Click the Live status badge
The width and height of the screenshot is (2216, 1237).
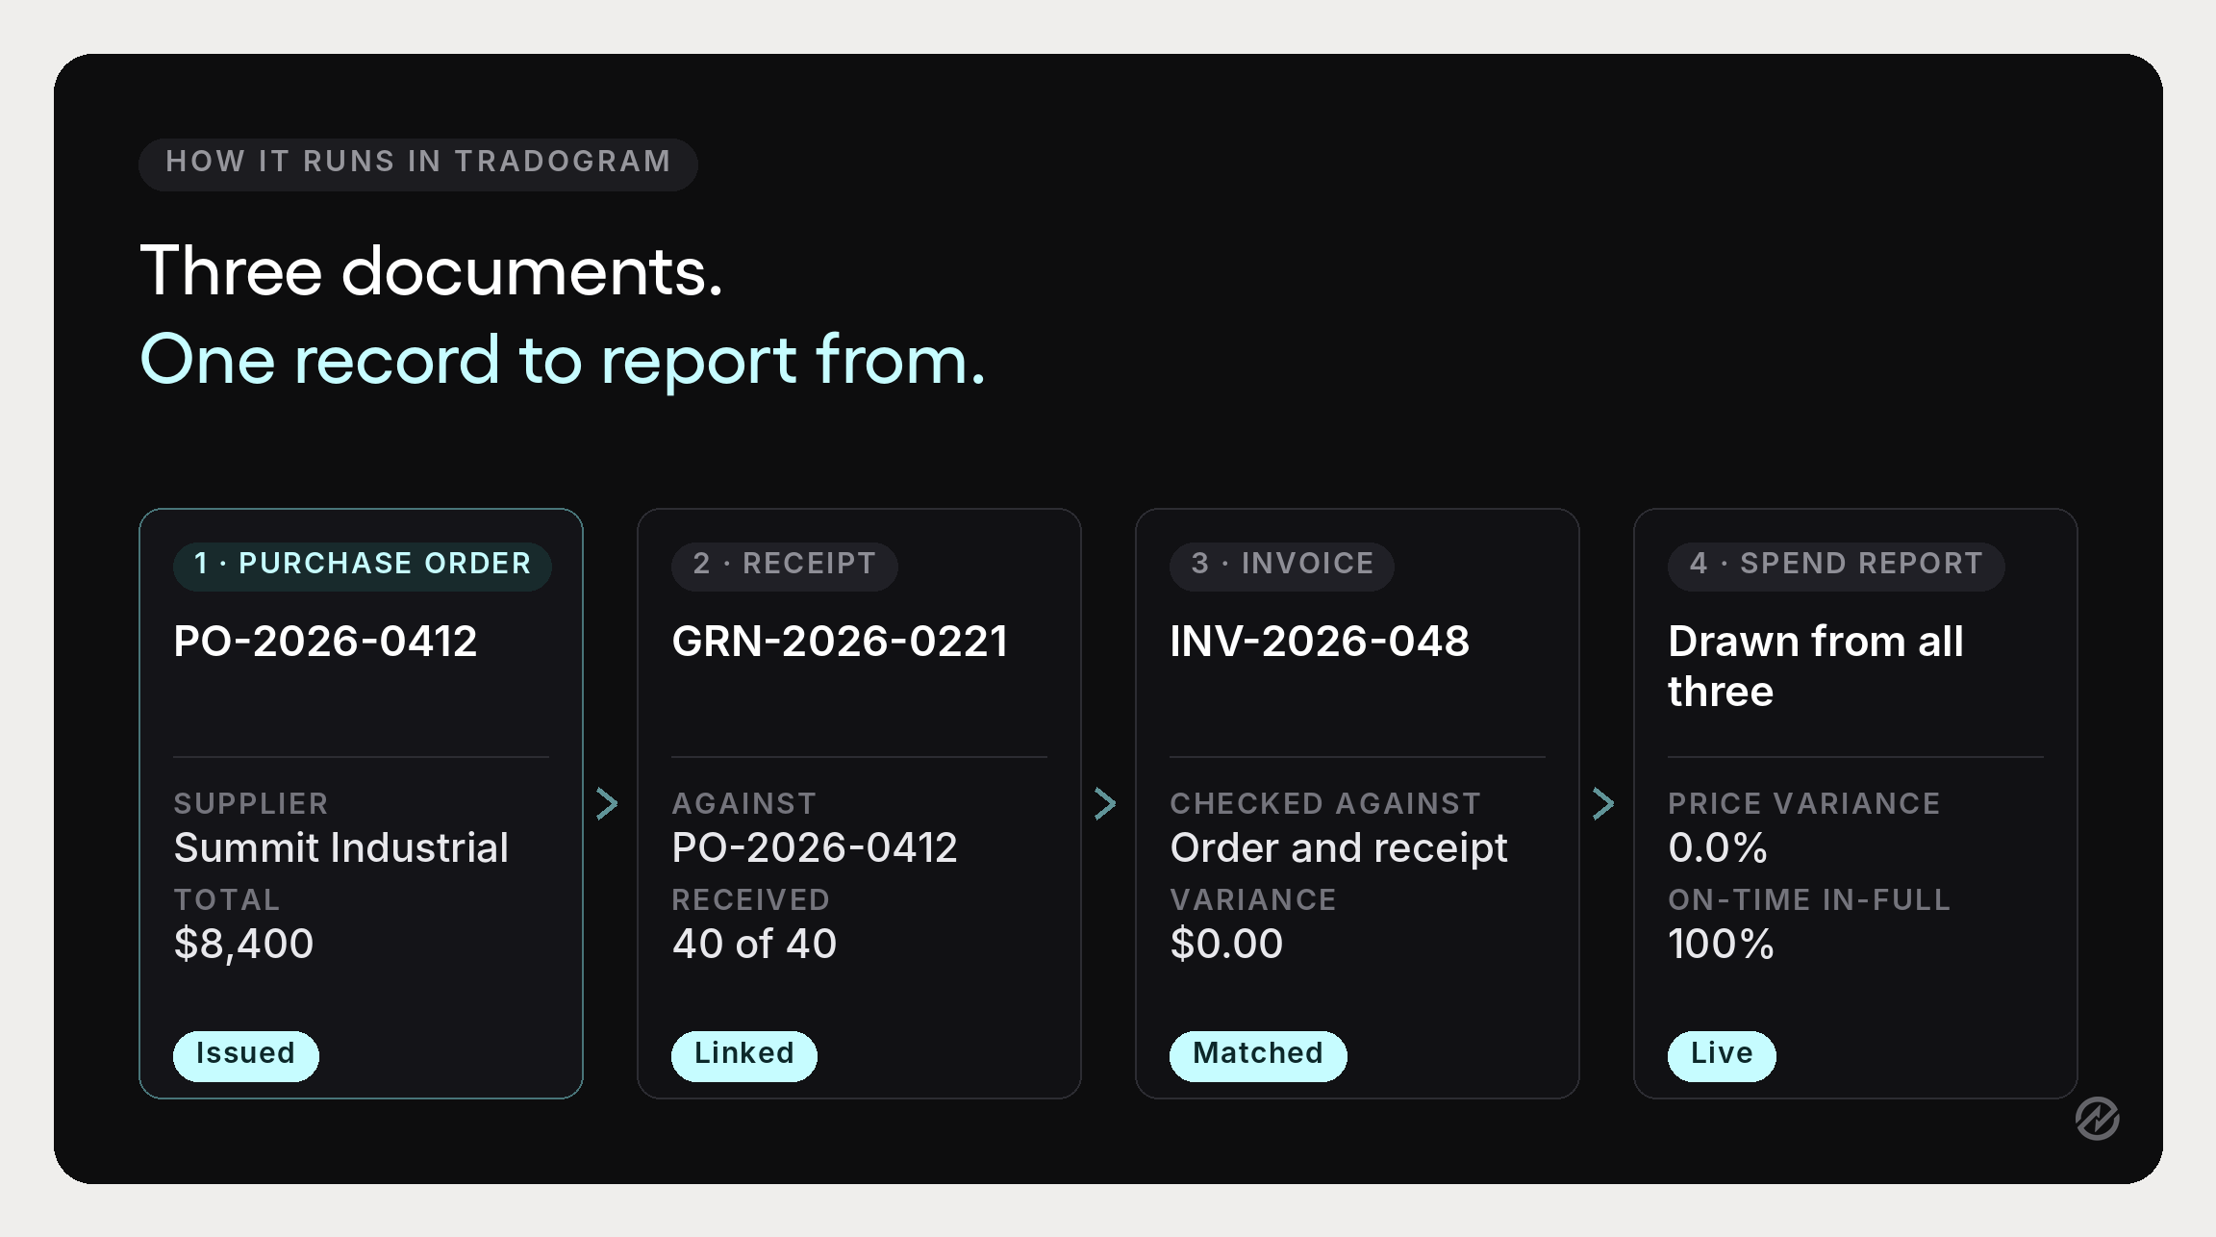click(1722, 1055)
